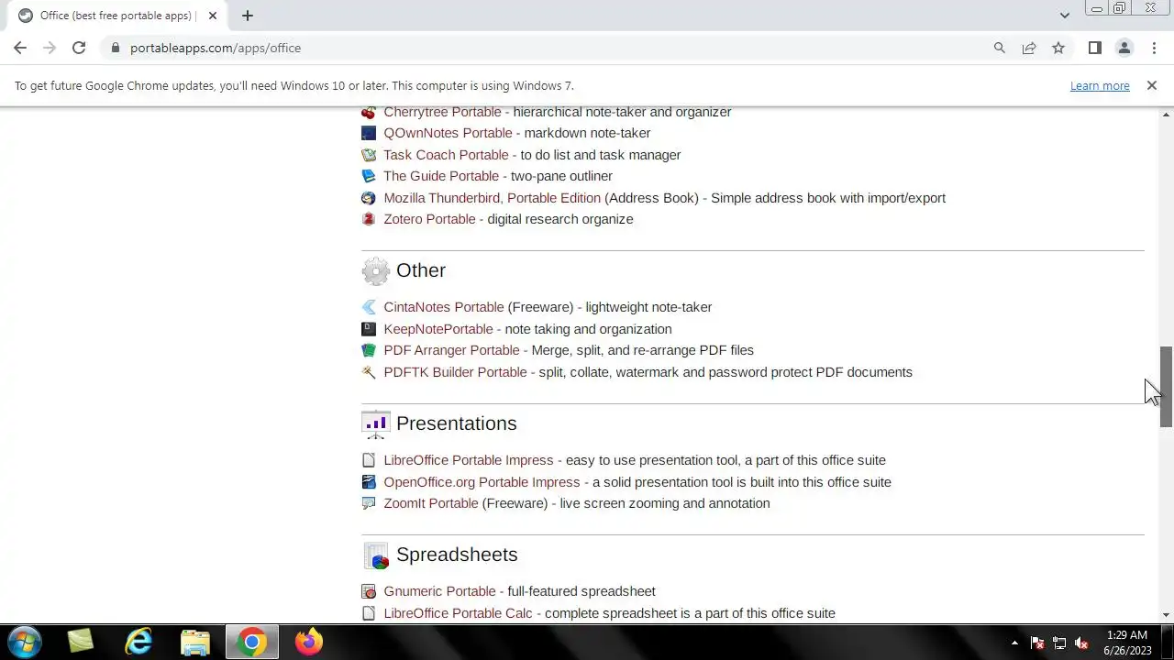The image size is (1174, 660).
Task: Open the LibreOffice Portable Impress link
Action: (469, 460)
